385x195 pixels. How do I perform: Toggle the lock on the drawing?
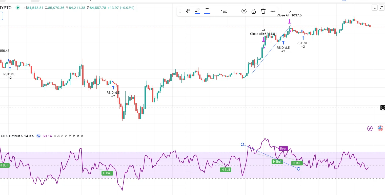click(253, 11)
